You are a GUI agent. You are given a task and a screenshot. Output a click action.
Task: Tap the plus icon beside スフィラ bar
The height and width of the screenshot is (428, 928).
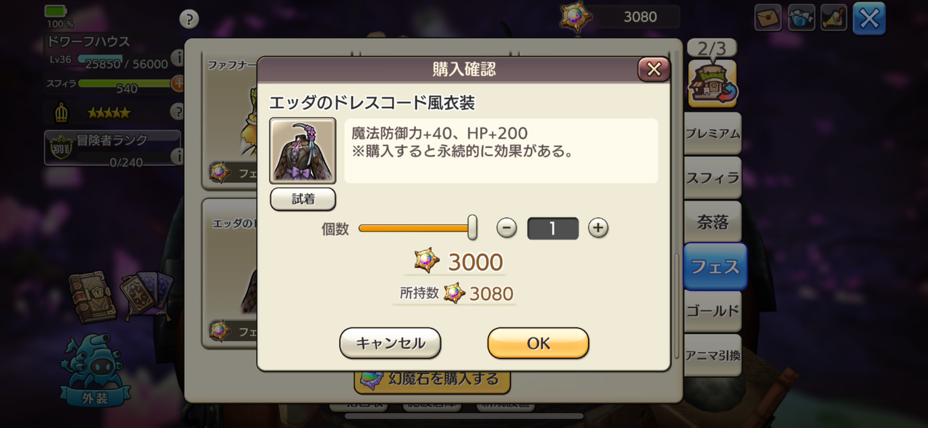click(x=178, y=83)
